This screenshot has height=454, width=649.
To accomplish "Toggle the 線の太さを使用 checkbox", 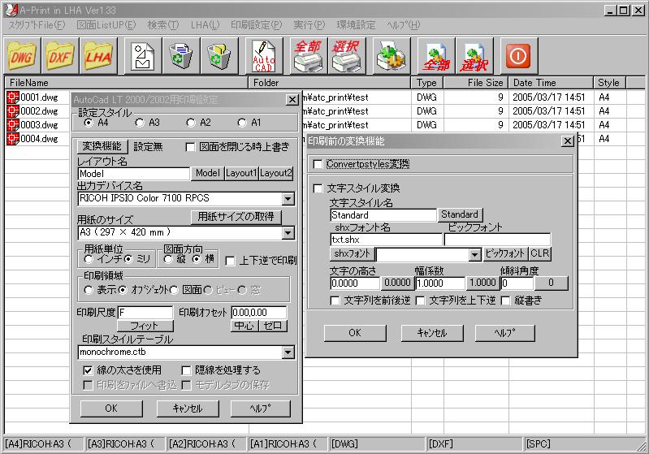I will (x=89, y=370).
